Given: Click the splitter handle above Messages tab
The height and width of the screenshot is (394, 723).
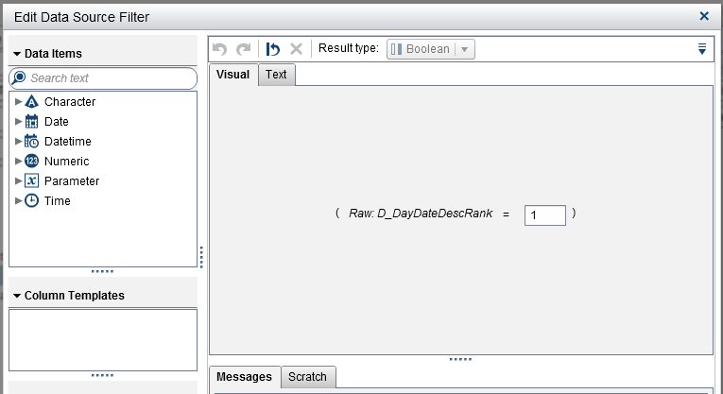Looking at the screenshot, I should [460, 359].
